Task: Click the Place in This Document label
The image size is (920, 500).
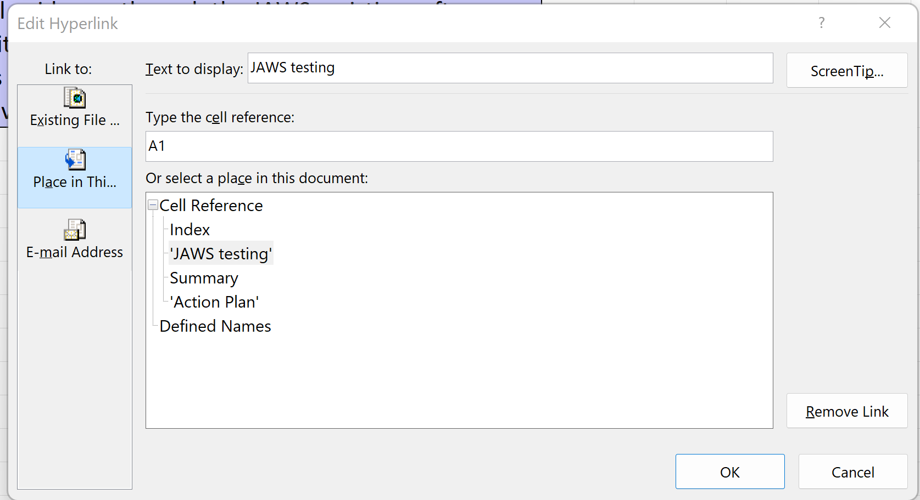Action: pyautogui.click(x=75, y=182)
